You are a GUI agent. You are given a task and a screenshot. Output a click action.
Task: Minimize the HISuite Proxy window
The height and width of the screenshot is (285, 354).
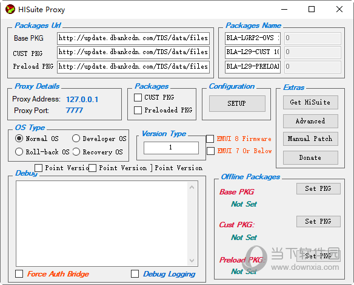click(284, 9)
